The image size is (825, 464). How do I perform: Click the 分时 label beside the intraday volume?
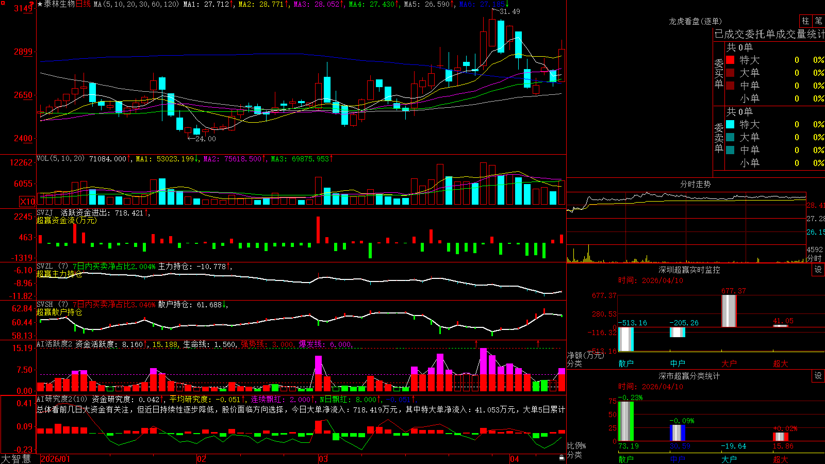pos(815,258)
